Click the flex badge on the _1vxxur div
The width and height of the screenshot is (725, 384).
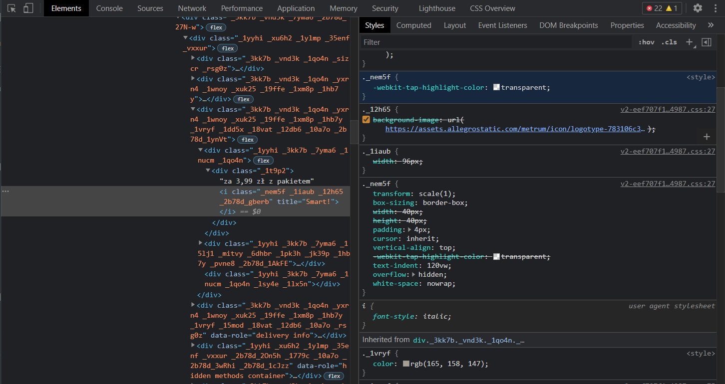(x=227, y=48)
